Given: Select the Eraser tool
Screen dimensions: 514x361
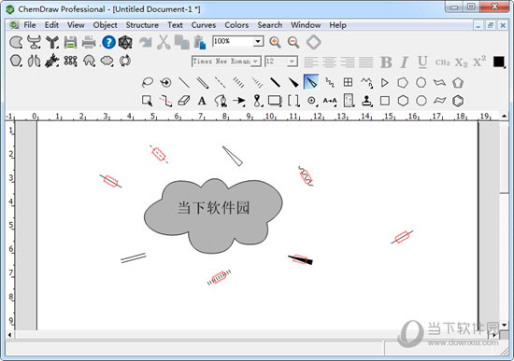Looking at the screenshot, I should 184,101.
